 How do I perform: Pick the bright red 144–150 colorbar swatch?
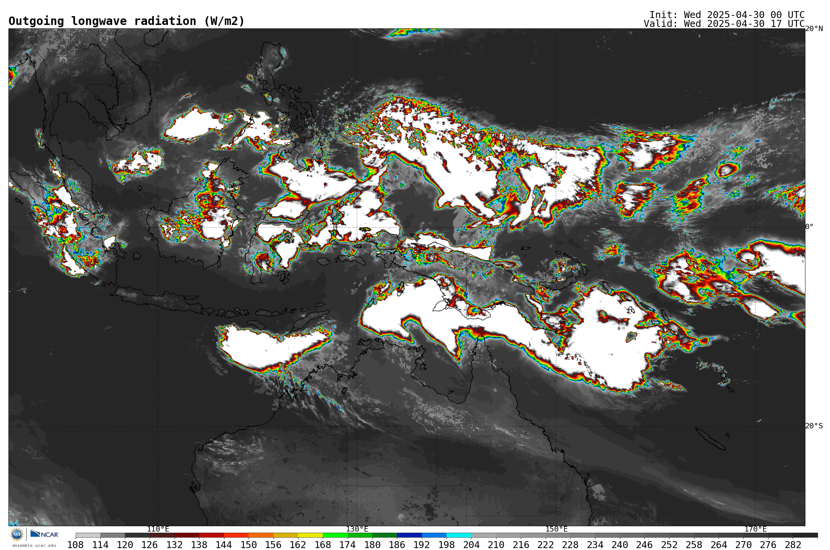click(x=236, y=535)
